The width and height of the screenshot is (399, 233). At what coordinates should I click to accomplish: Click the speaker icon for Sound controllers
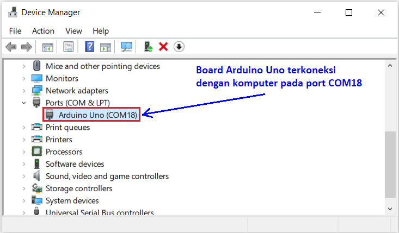[36, 175]
